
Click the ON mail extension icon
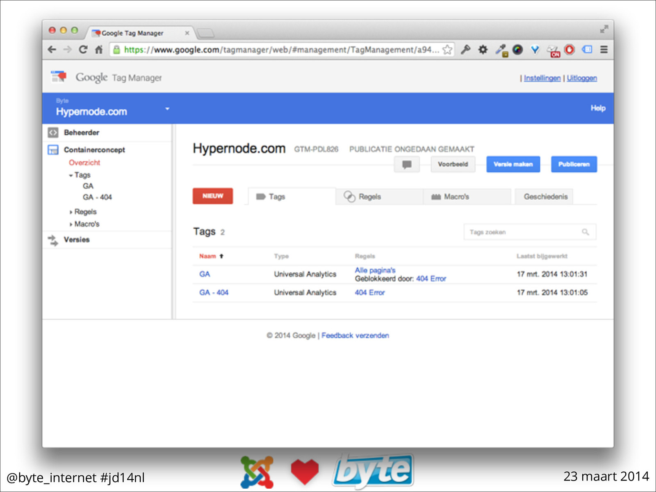pyautogui.click(x=553, y=51)
